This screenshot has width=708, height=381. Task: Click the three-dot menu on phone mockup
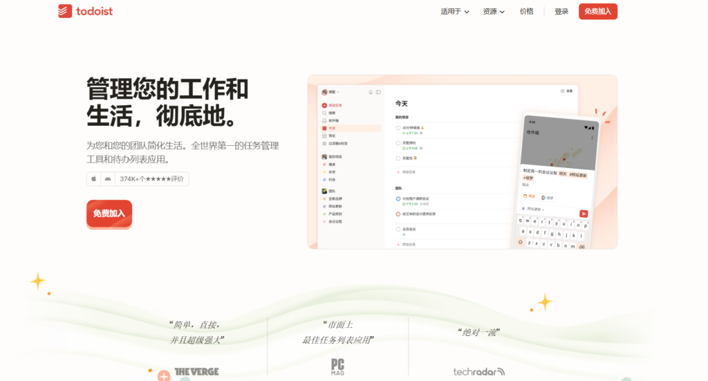point(592,138)
